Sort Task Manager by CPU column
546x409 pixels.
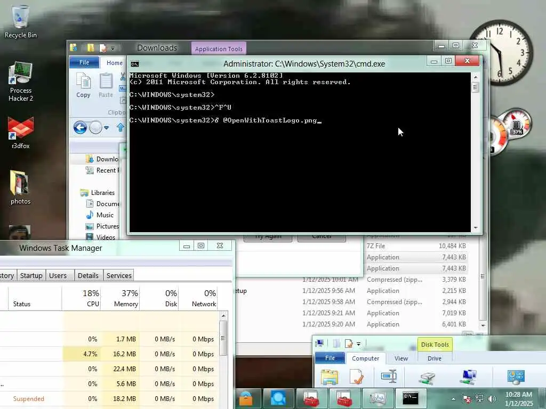(x=82, y=298)
